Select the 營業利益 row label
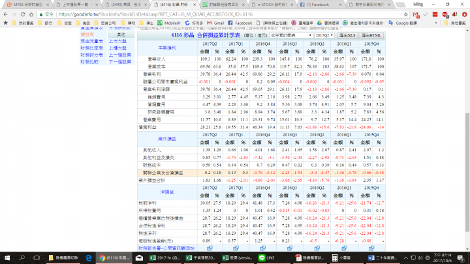This screenshot has width=470, height=264. (x=148, y=127)
